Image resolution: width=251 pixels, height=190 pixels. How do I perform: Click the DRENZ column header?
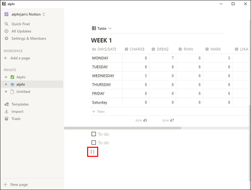coord(162,49)
